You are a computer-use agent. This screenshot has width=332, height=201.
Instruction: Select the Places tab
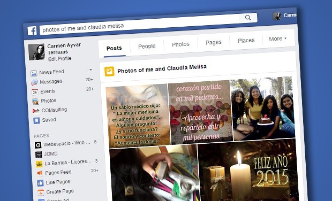tap(246, 41)
